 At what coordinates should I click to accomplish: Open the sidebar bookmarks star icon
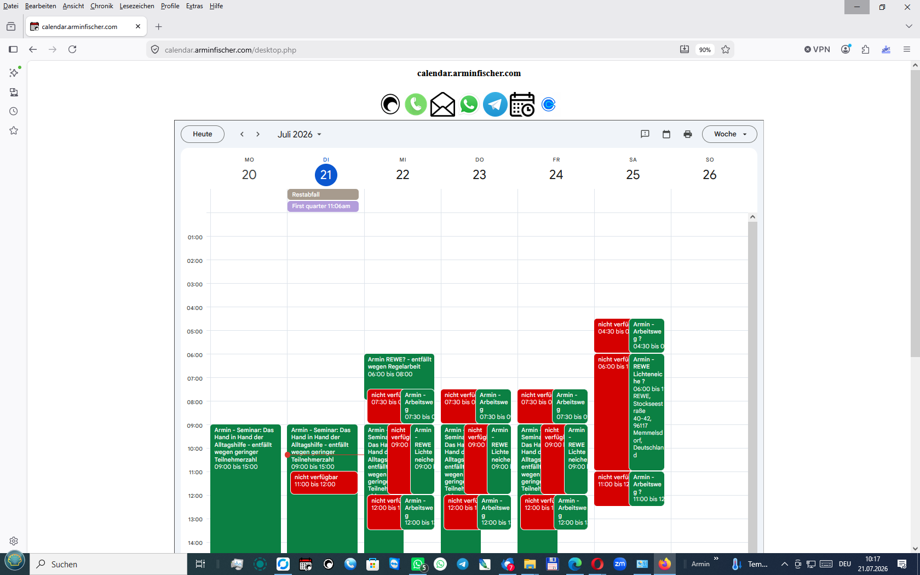click(14, 130)
